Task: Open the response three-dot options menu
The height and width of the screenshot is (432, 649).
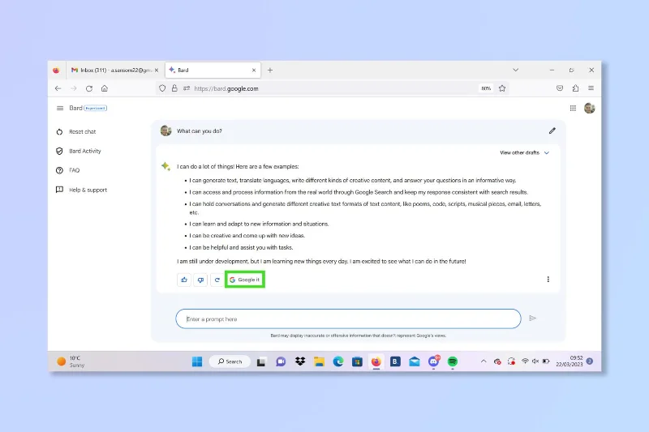Action: click(x=548, y=280)
